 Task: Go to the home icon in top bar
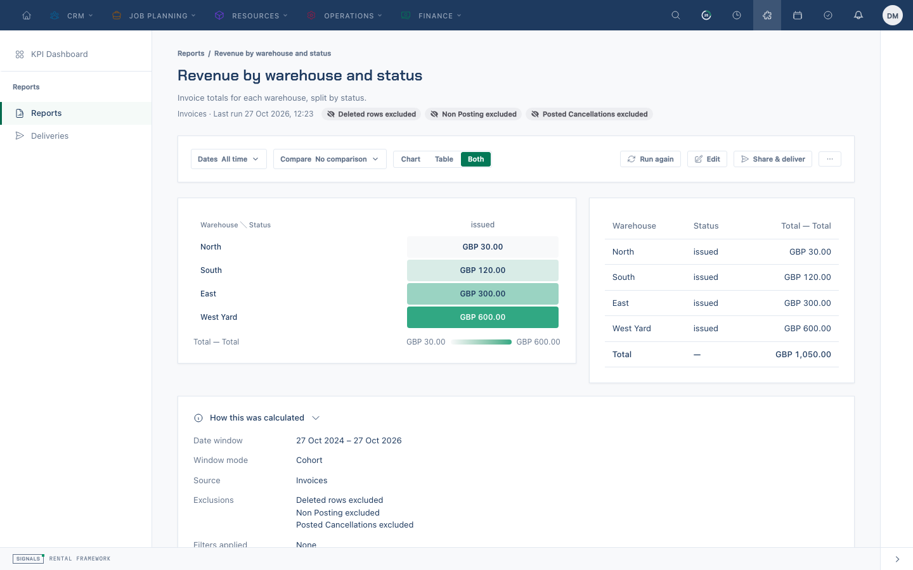[27, 15]
